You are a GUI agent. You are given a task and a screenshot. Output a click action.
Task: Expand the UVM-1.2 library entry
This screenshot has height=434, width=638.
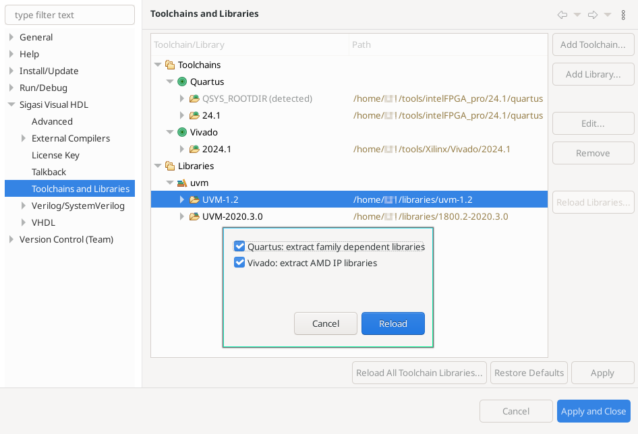click(182, 199)
